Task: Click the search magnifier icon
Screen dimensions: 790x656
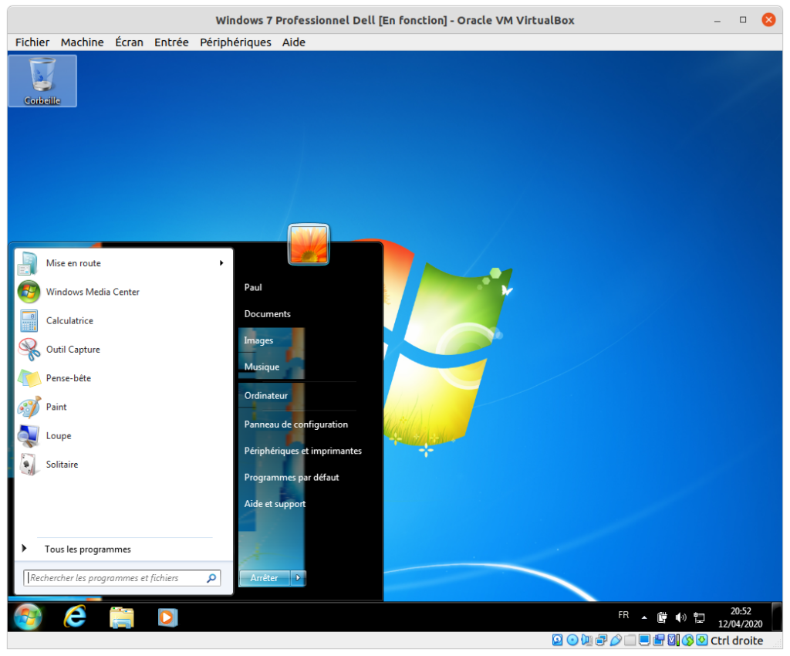Action: [x=211, y=578]
